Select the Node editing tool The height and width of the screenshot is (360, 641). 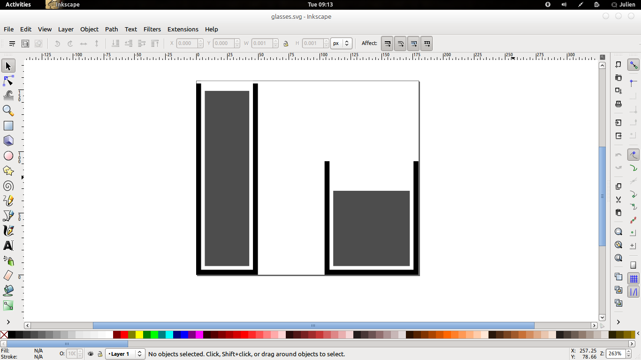(x=8, y=81)
